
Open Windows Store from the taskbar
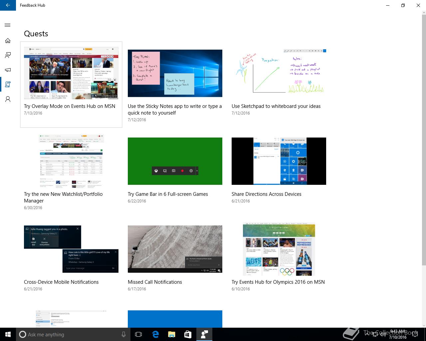point(188,334)
